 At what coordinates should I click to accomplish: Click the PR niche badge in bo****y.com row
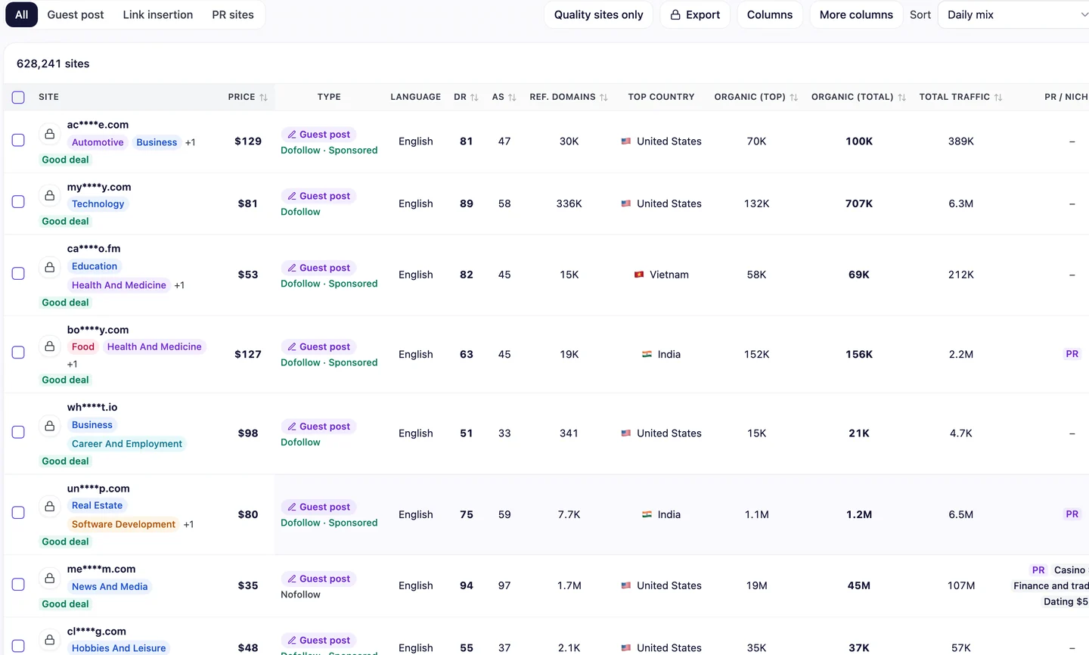point(1072,354)
